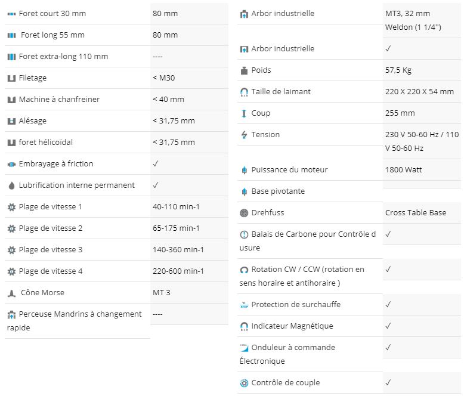This screenshot has width=464, height=396.
Task: Click the Plage de vitesse 1 gear icon
Action: pyautogui.click(x=11, y=207)
